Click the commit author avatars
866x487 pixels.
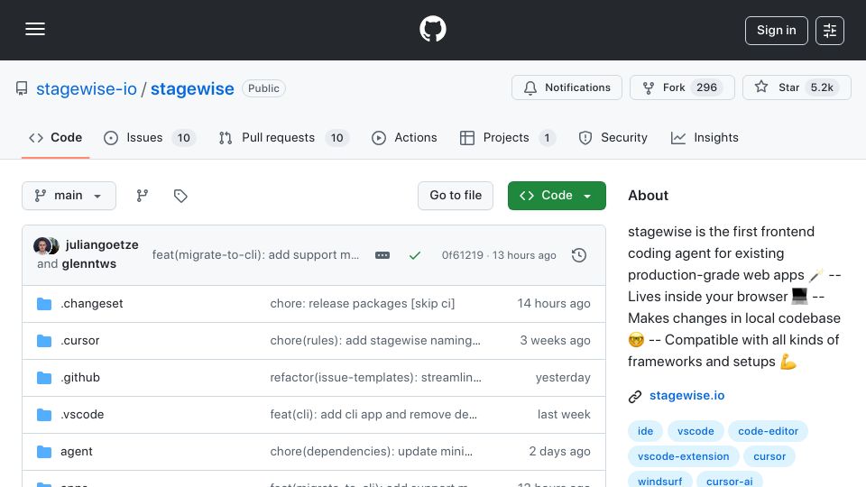coord(46,245)
